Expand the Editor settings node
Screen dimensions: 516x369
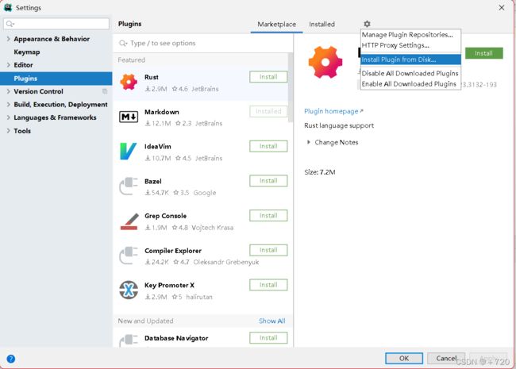tap(8, 65)
